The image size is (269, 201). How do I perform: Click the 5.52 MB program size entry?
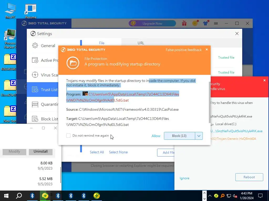click(x=46, y=179)
